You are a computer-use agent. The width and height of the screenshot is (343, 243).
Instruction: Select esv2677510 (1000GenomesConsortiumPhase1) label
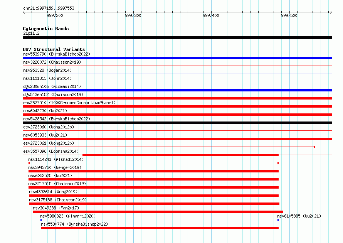(x=69, y=103)
